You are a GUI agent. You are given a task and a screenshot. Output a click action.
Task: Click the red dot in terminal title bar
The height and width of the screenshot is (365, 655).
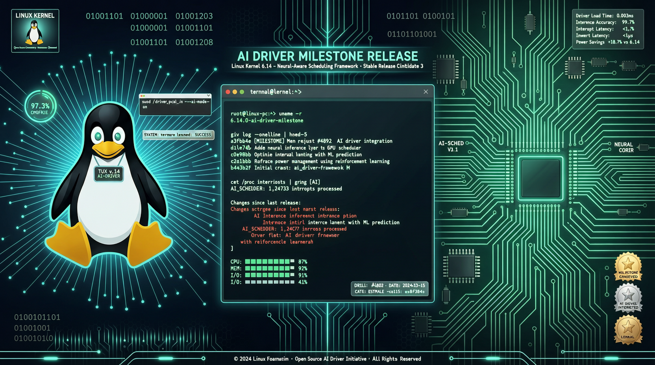pyautogui.click(x=228, y=92)
